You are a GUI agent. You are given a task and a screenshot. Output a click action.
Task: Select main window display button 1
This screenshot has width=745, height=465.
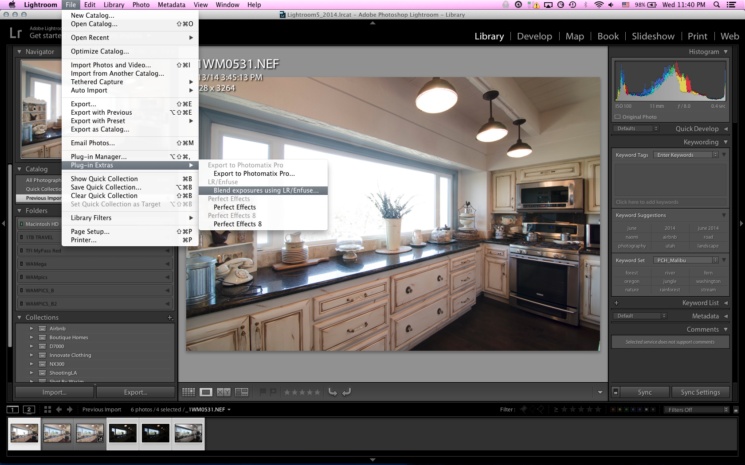click(13, 410)
